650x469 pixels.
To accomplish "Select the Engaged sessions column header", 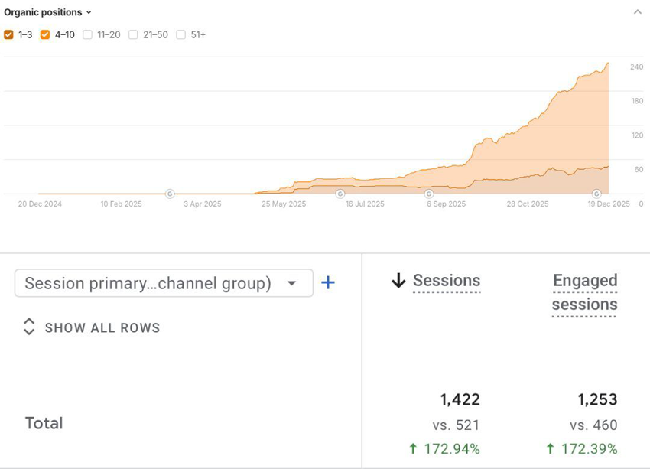I will pyautogui.click(x=585, y=292).
